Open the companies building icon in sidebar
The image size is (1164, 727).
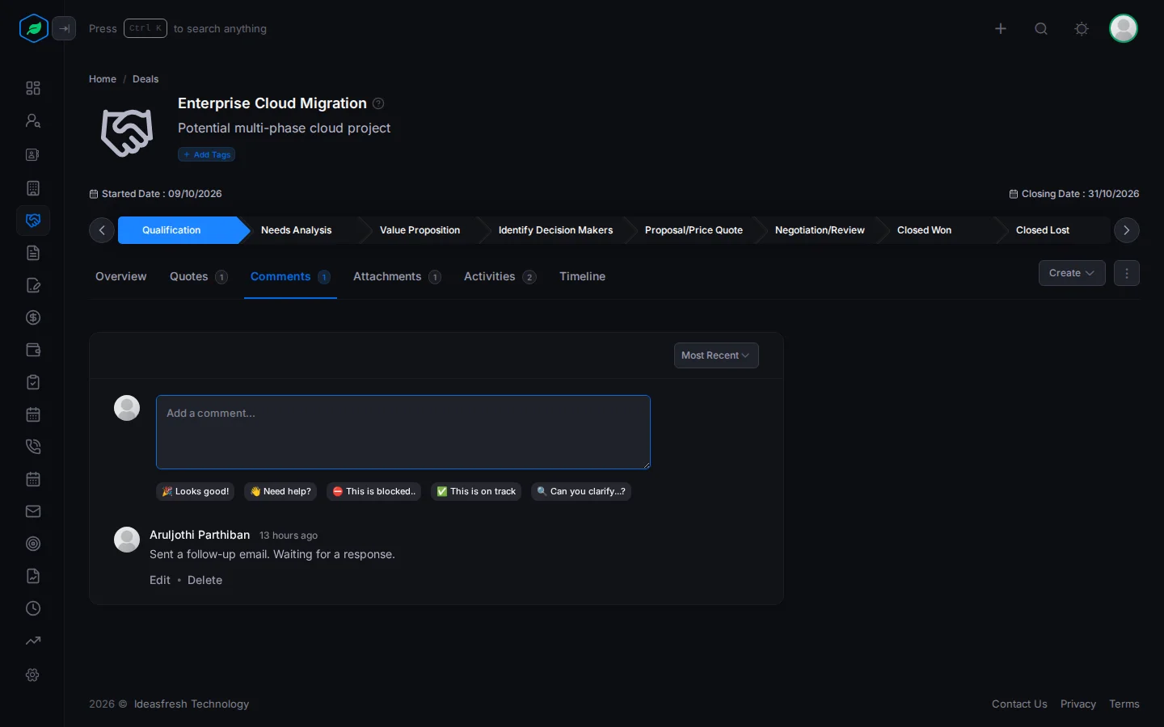coord(33,188)
